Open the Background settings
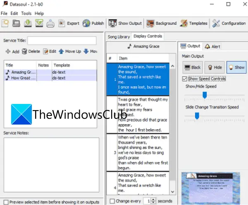The image size is (248, 205). (161, 24)
